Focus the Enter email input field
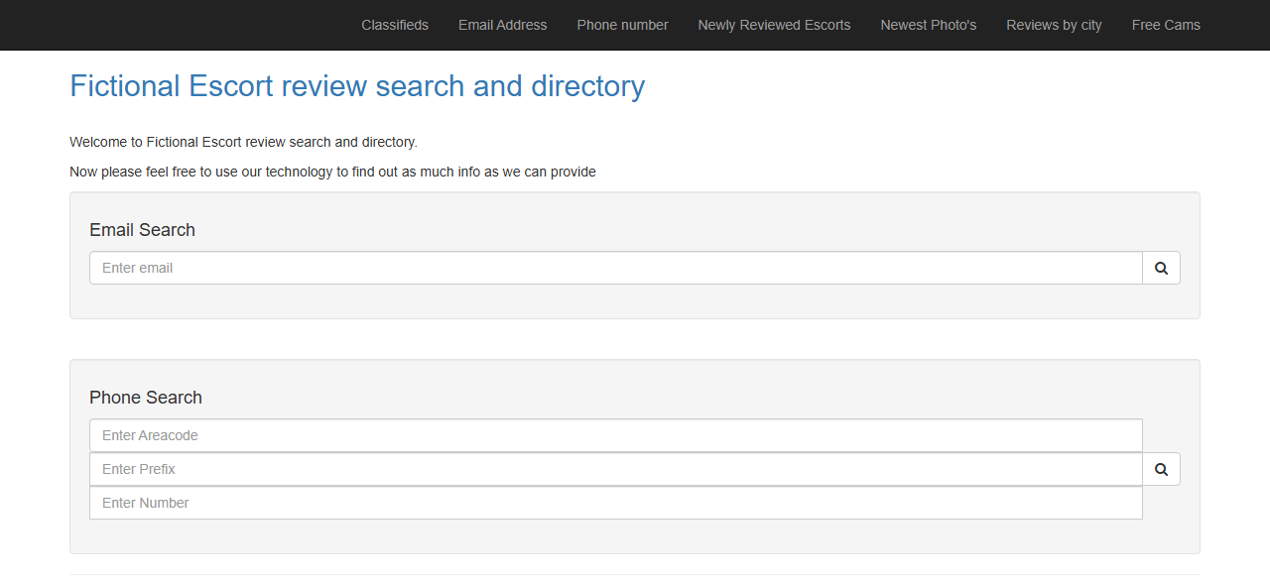Screen dimensions: 1270x585 pyautogui.click(x=616, y=268)
